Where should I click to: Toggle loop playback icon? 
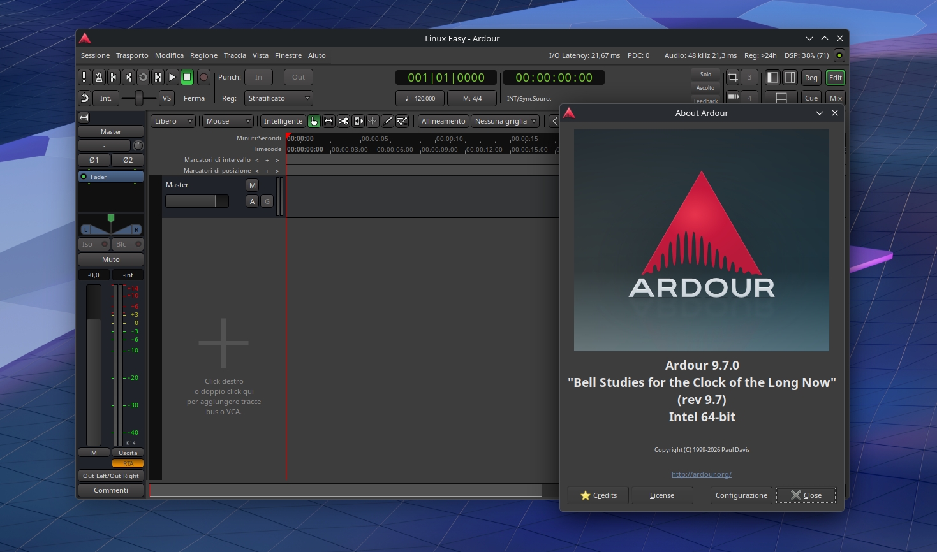[143, 77]
